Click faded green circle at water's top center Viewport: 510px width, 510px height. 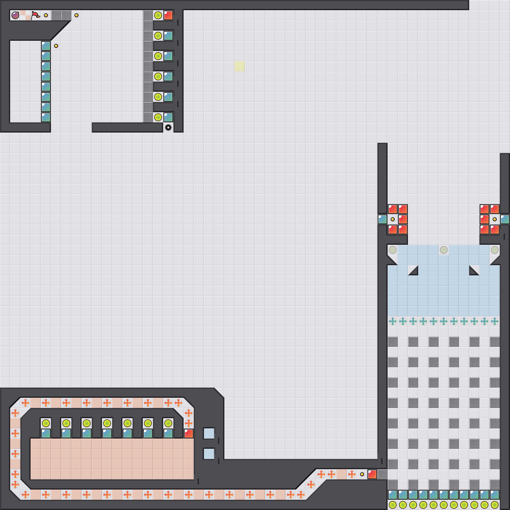[443, 250]
